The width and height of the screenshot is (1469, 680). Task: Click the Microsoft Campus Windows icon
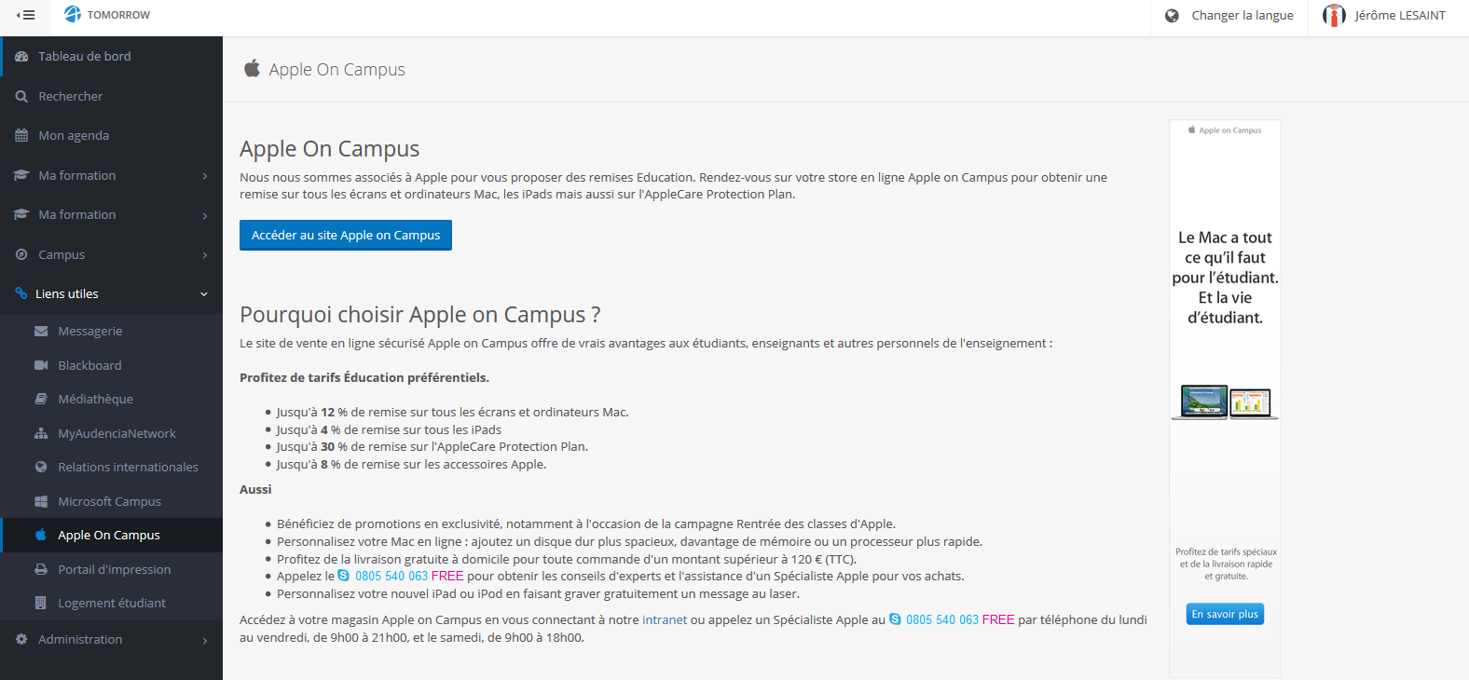tap(41, 501)
